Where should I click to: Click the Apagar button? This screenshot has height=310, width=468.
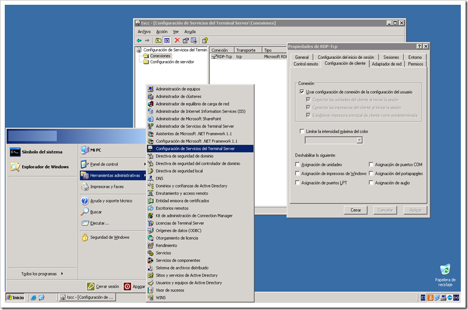pyautogui.click(x=135, y=287)
